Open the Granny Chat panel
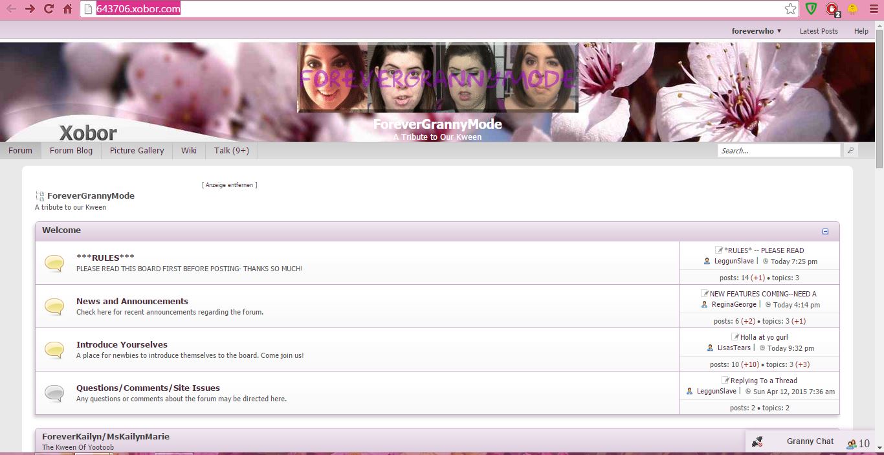Screen dimensions: 884x455 tap(810, 441)
